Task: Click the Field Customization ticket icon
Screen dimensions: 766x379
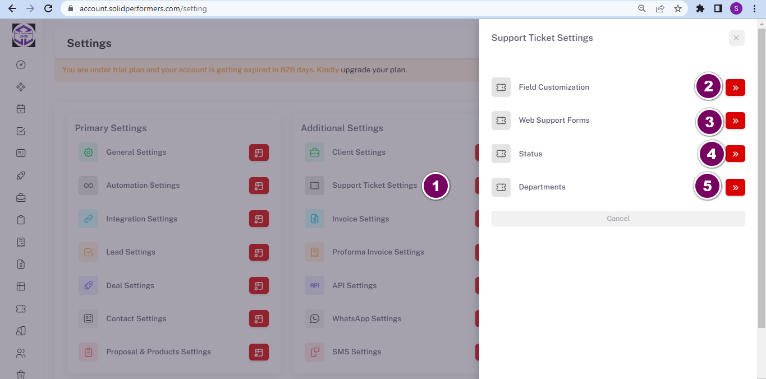Action: pos(501,87)
